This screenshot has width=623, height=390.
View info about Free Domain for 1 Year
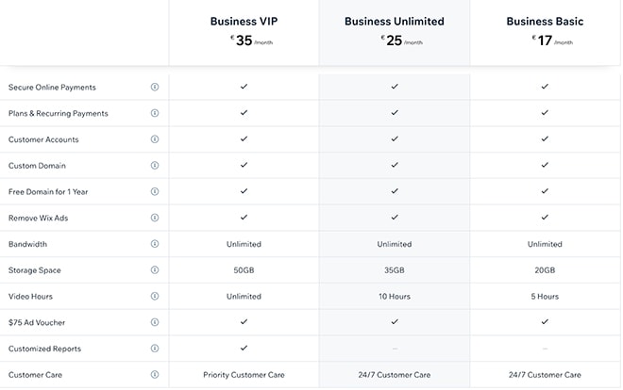point(155,191)
